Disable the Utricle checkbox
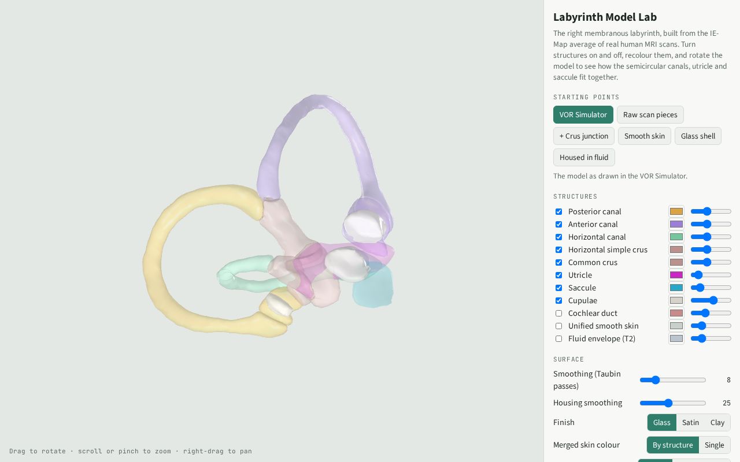Viewport: 740px width, 462px height. click(558, 275)
